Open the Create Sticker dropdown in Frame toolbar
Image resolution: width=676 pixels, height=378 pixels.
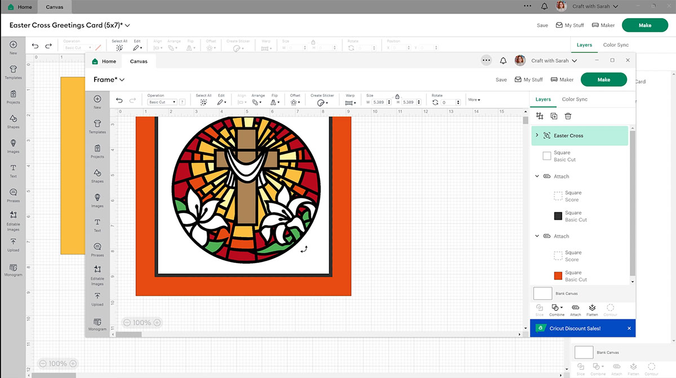(322, 102)
